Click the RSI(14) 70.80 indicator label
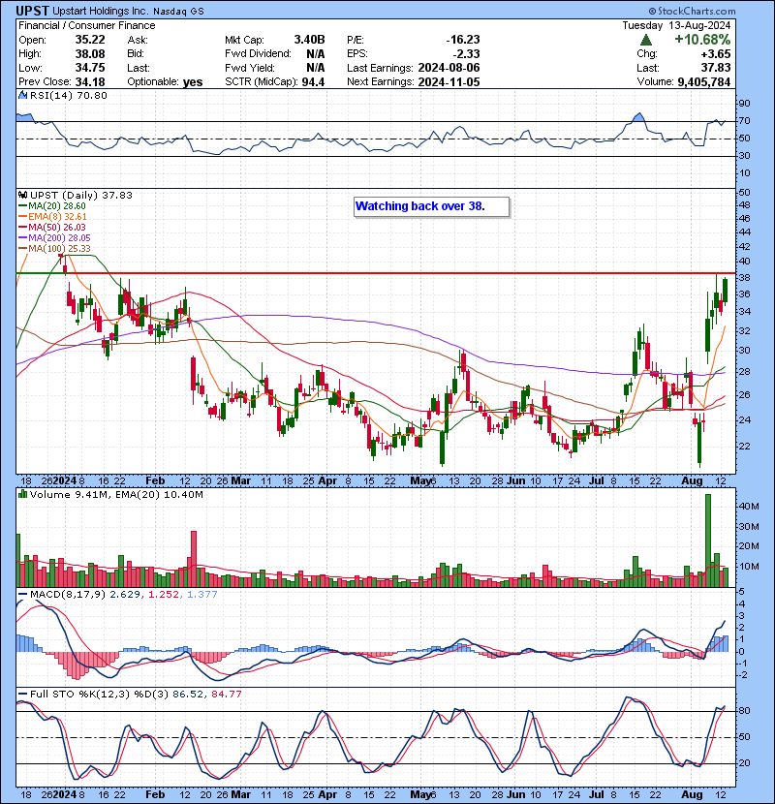 (68, 95)
